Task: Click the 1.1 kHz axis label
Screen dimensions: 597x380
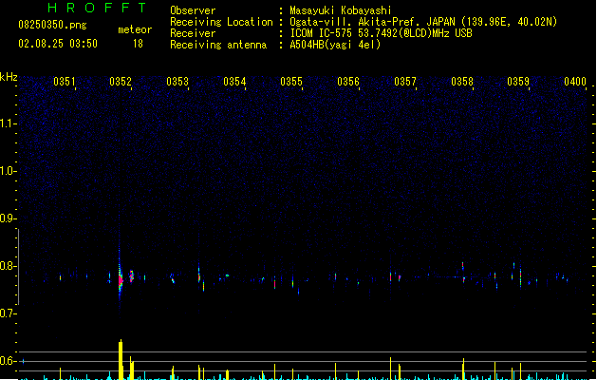Action: [x=8, y=123]
